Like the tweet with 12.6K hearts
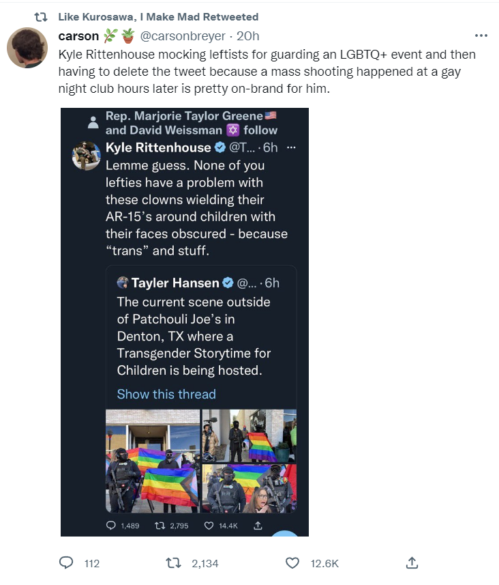This screenshot has height=585, width=499. [x=292, y=562]
